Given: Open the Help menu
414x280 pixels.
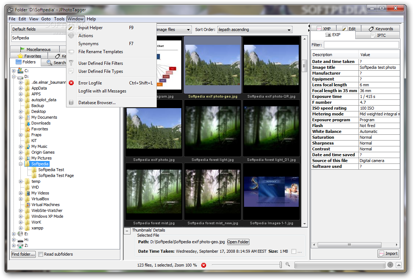Looking at the screenshot, I should coord(91,19).
